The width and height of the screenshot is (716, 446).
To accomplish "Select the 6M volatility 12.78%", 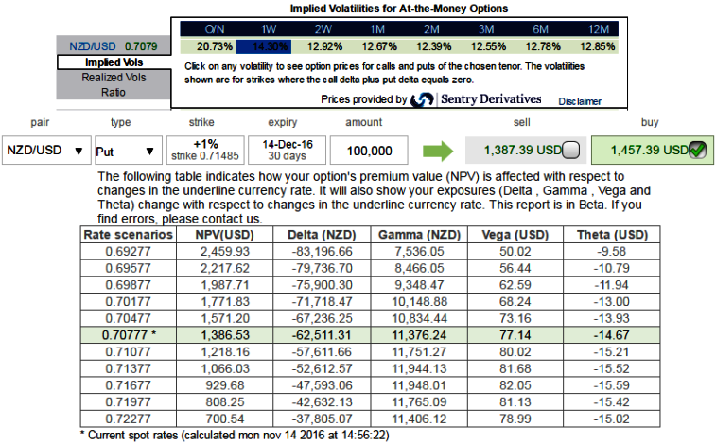I will [x=543, y=46].
